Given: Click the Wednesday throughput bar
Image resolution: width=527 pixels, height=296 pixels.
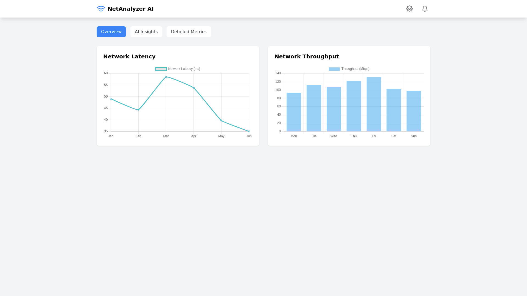Looking at the screenshot, I should click(334, 109).
